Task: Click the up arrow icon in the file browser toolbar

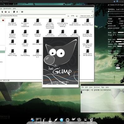Action: [x=2, y=12]
